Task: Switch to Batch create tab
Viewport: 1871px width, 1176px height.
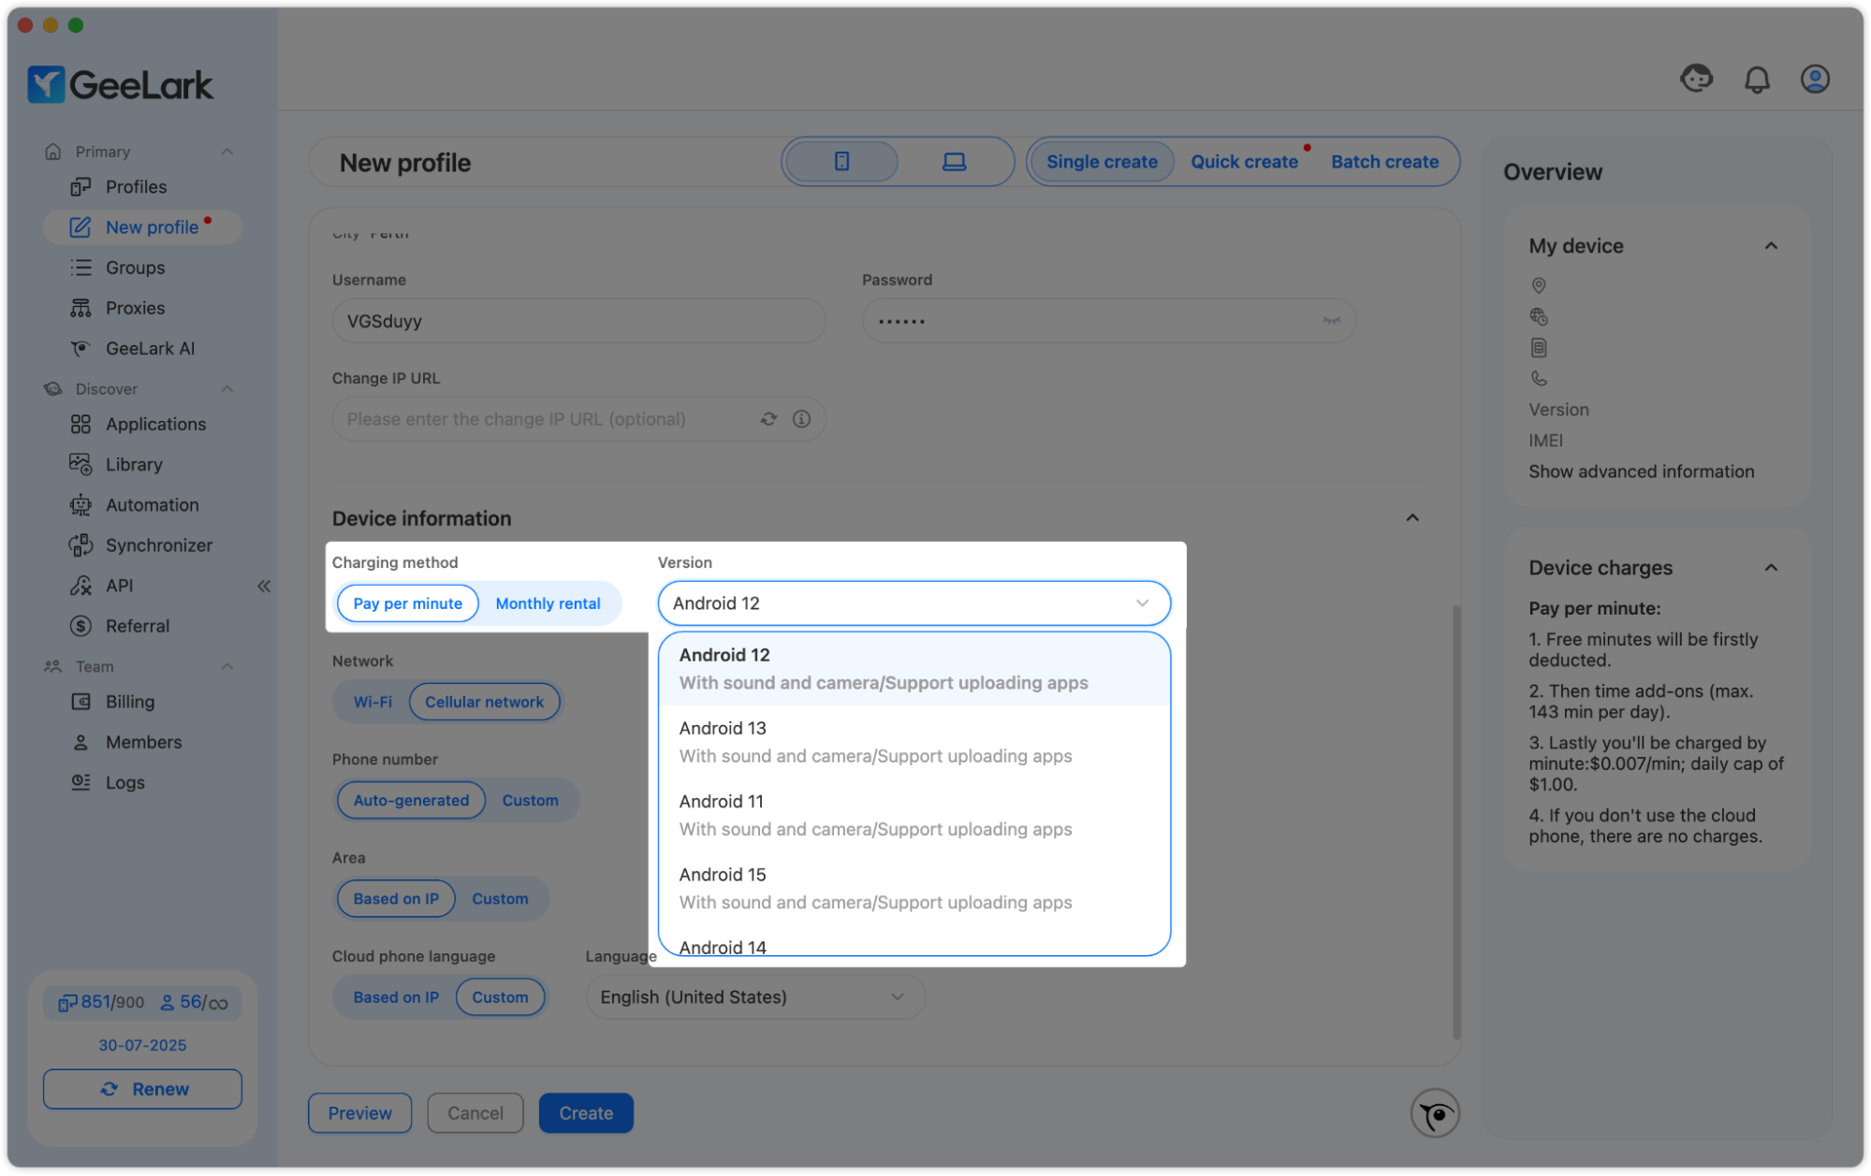Action: (x=1384, y=162)
